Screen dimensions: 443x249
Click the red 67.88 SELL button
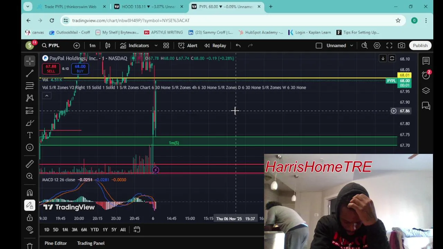click(x=51, y=68)
